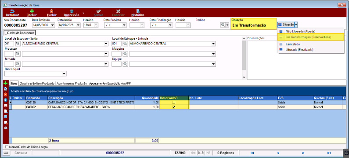The width and height of the screenshot is (349, 158).
Task: Open the Data Emissão date dropdown
Action: pos(53,25)
